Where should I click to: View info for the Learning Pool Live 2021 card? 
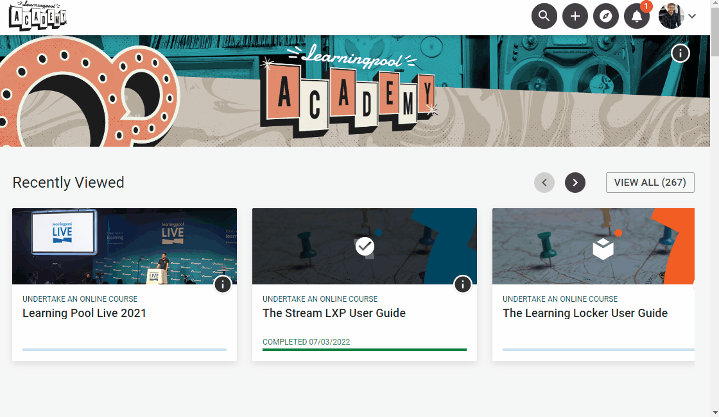[x=223, y=284]
